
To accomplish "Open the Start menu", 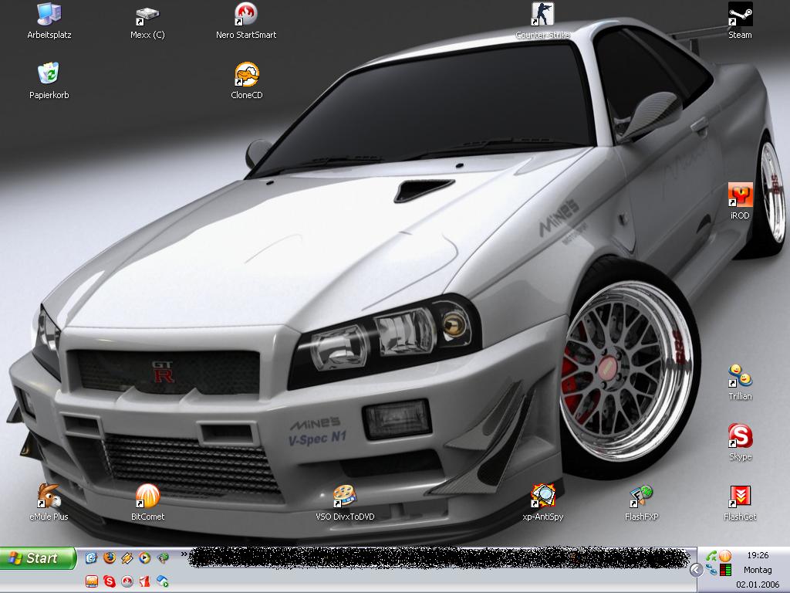I will [x=38, y=558].
